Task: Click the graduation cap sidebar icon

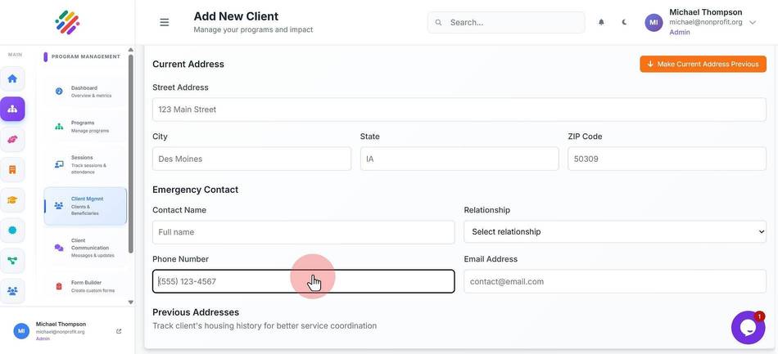Action: tap(12, 200)
